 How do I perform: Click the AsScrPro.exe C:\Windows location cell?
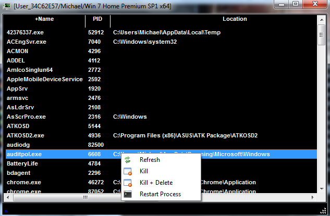coord(130,117)
